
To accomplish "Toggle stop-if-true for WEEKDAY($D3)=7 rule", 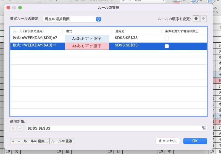I will pos(167,39).
